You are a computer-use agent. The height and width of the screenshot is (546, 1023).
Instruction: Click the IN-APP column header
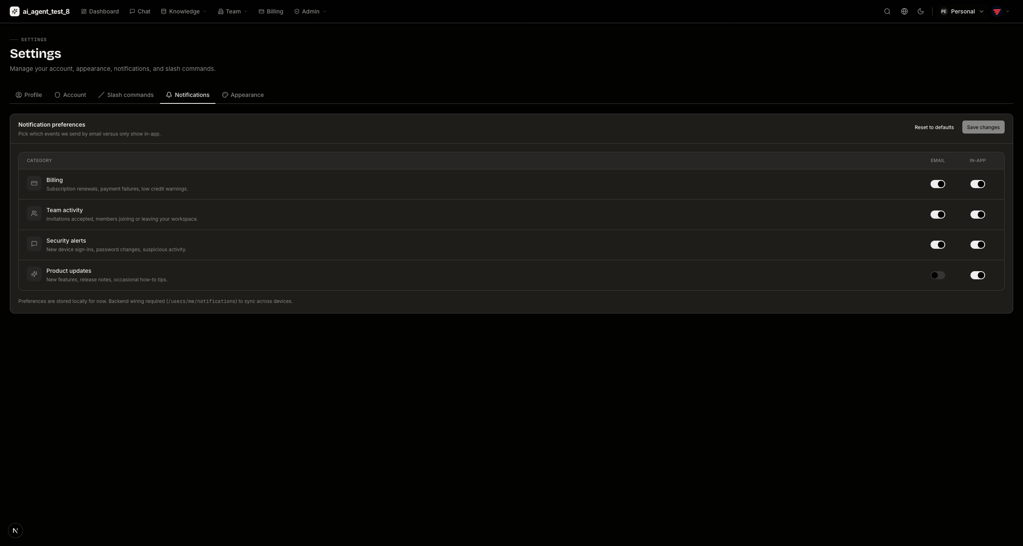point(977,160)
